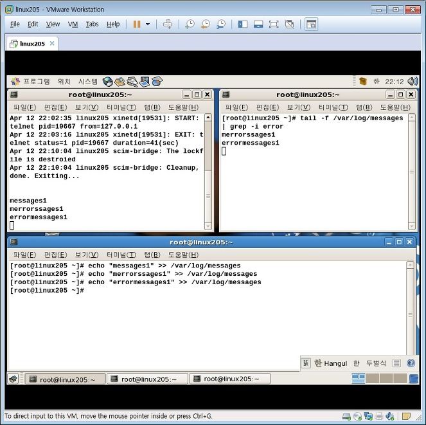Pause the virtual machine with the orange pause icon
The image size is (426, 425).
tap(137, 24)
